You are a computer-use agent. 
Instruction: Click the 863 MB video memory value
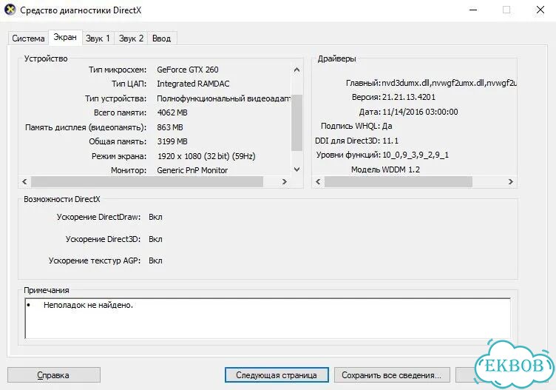tap(170, 127)
